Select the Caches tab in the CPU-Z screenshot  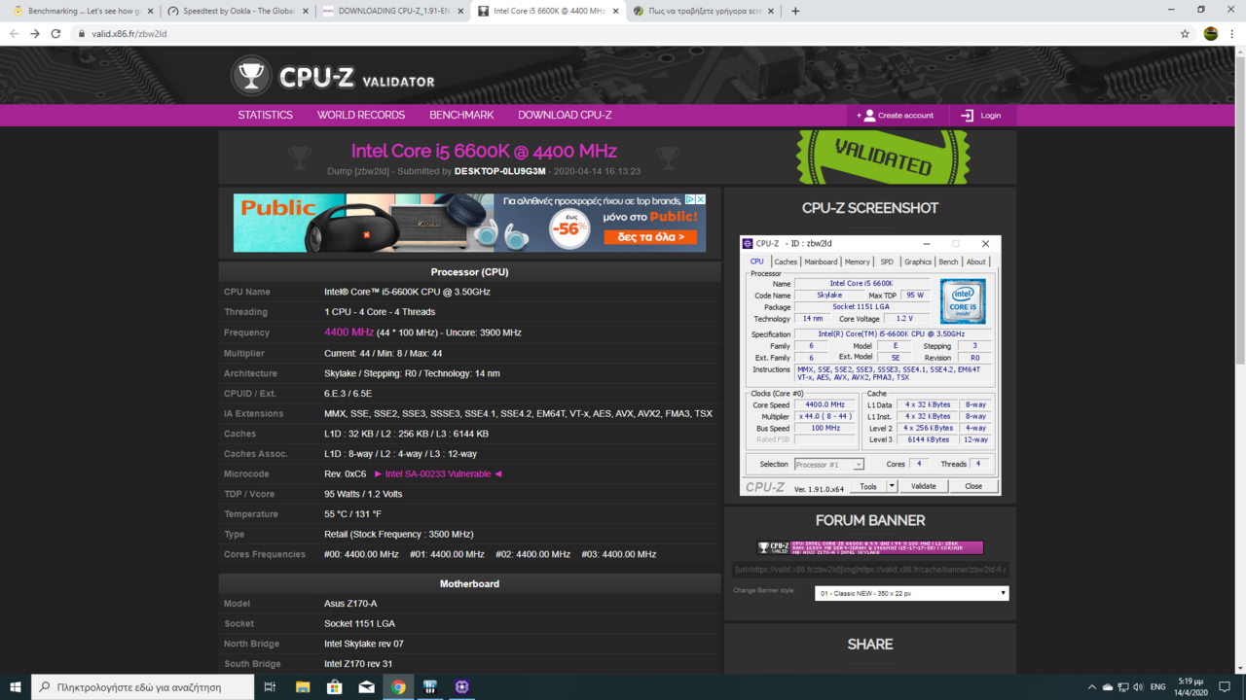tap(786, 262)
